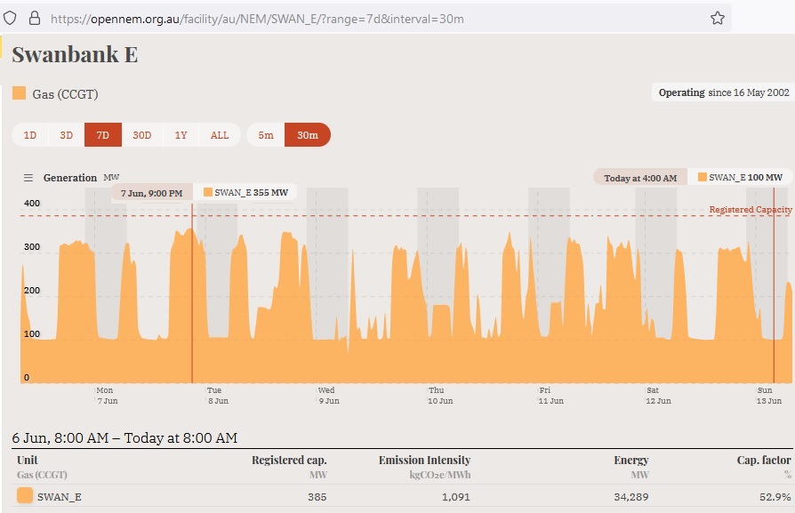Open the Generation chart hamburger menu
This screenshot has width=795, height=513.
[x=28, y=178]
